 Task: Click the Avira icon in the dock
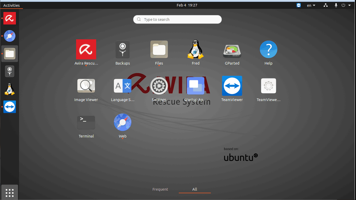coord(10,18)
